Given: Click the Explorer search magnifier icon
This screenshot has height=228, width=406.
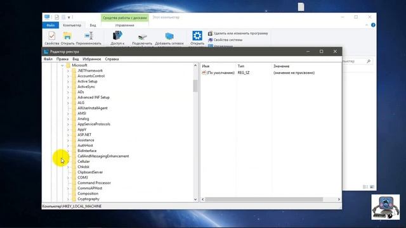Looking at the screenshot, I should coord(369,61).
